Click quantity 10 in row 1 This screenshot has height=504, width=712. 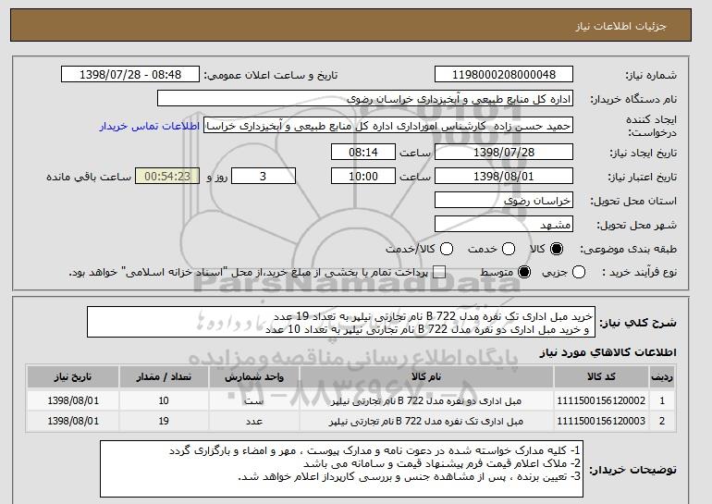point(164,400)
